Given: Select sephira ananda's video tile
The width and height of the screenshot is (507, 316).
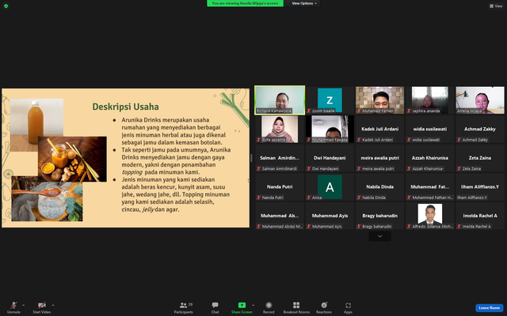Looking at the screenshot, I should pyautogui.click(x=429, y=100).
